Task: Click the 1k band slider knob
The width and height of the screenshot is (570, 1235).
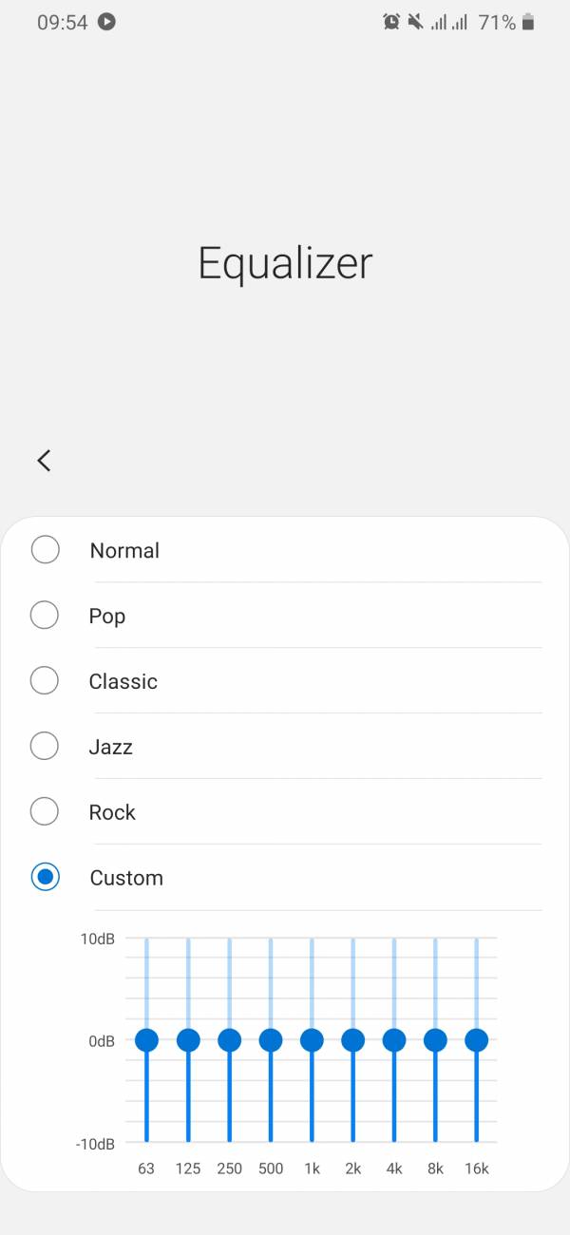Action: click(x=312, y=1040)
